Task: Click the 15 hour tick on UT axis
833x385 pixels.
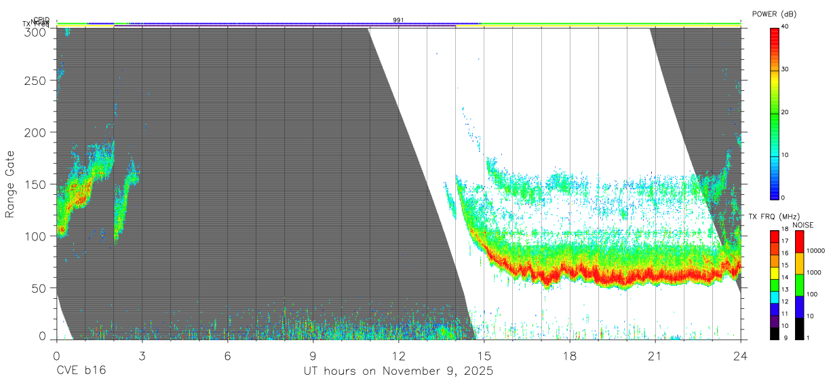Action: [x=484, y=355]
